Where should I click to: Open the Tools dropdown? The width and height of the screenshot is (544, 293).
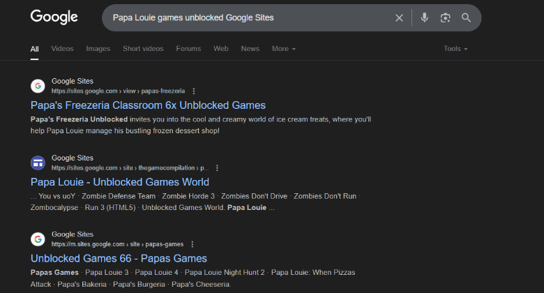click(x=455, y=49)
